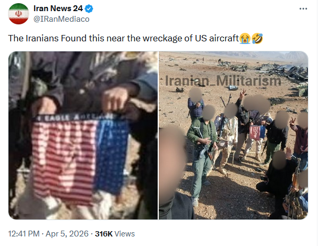Click the Iranian_Militarism watermark text
This screenshot has height=246, width=318.
(223, 81)
